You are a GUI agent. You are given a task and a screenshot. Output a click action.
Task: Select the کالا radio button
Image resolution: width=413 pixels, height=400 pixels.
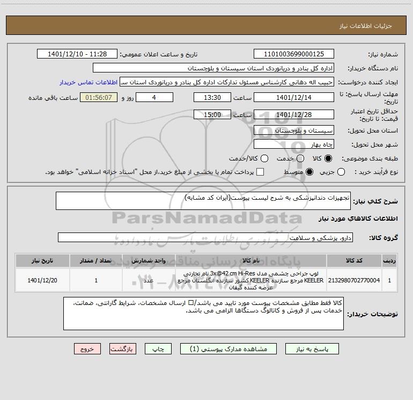328,158
